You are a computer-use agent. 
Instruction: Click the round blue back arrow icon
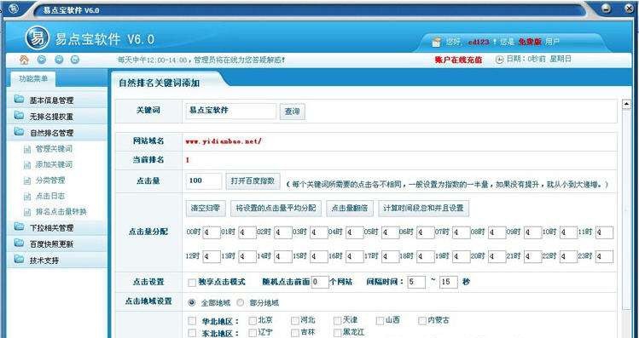point(42,60)
